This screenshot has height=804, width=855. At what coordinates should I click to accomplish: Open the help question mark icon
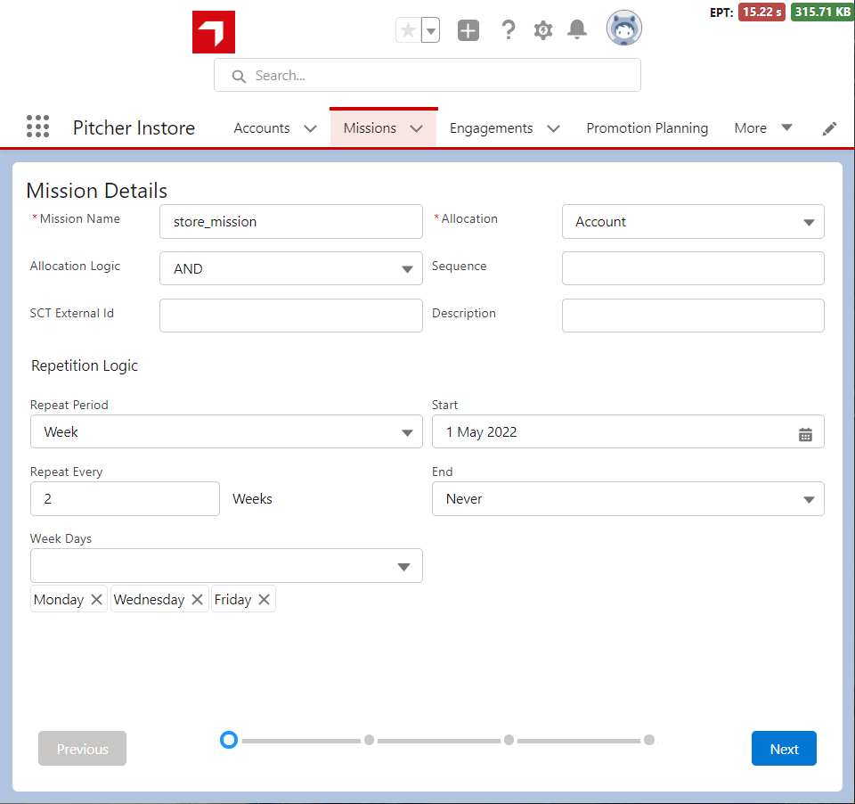tap(508, 30)
